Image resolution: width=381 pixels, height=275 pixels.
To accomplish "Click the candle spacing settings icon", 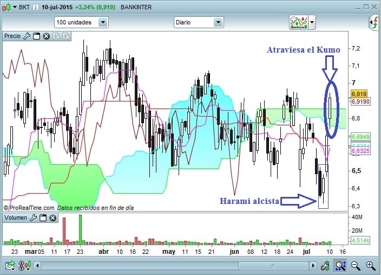I will pyautogui.click(x=25, y=265).
